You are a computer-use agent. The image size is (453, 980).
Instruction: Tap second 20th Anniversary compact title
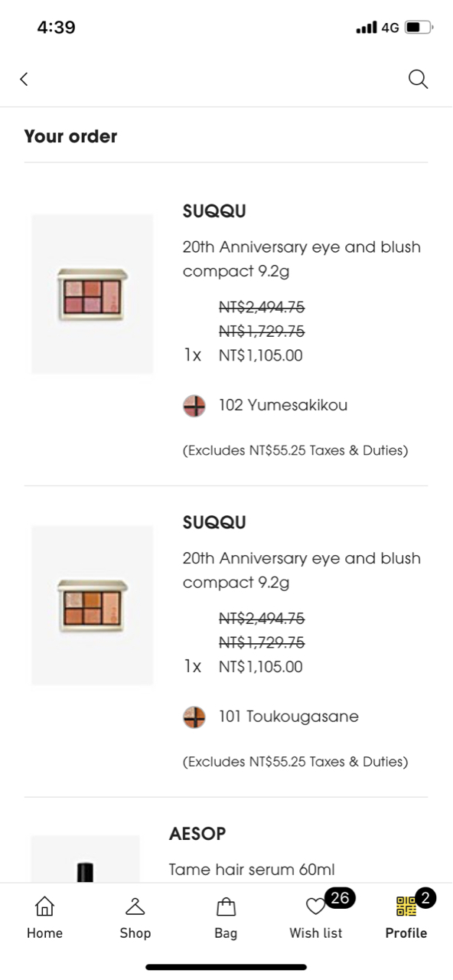click(301, 570)
